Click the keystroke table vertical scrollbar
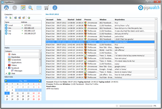Screen dimensions: 162x109 [156, 48]
